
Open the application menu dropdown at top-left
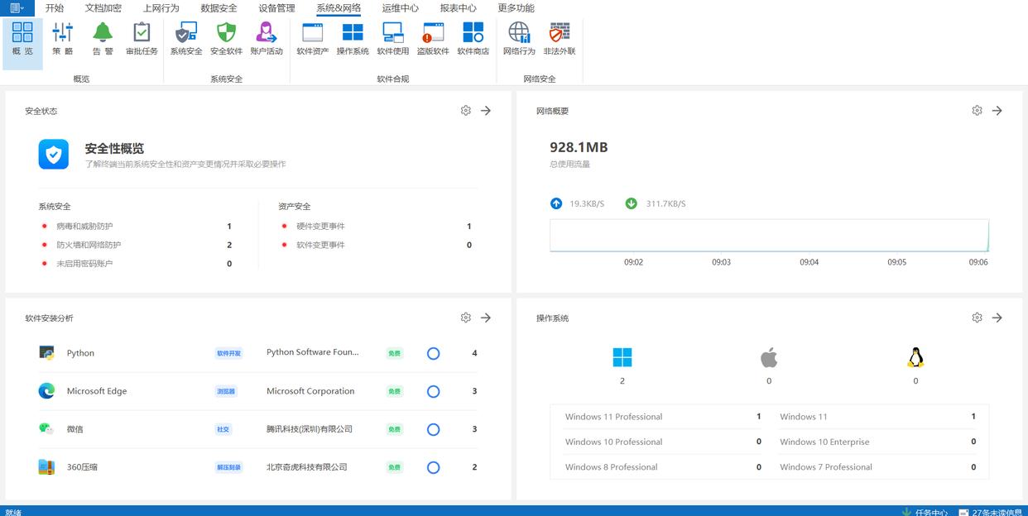click(x=17, y=8)
